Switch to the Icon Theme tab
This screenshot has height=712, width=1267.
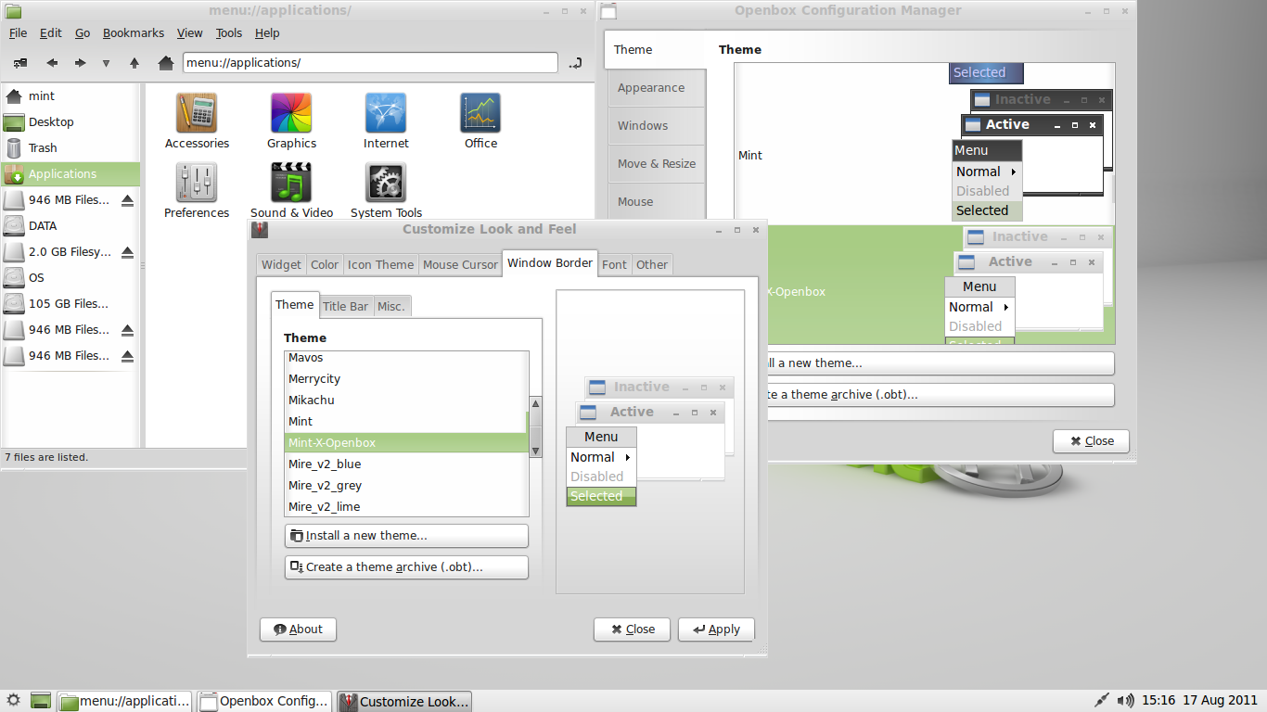[380, 264]
